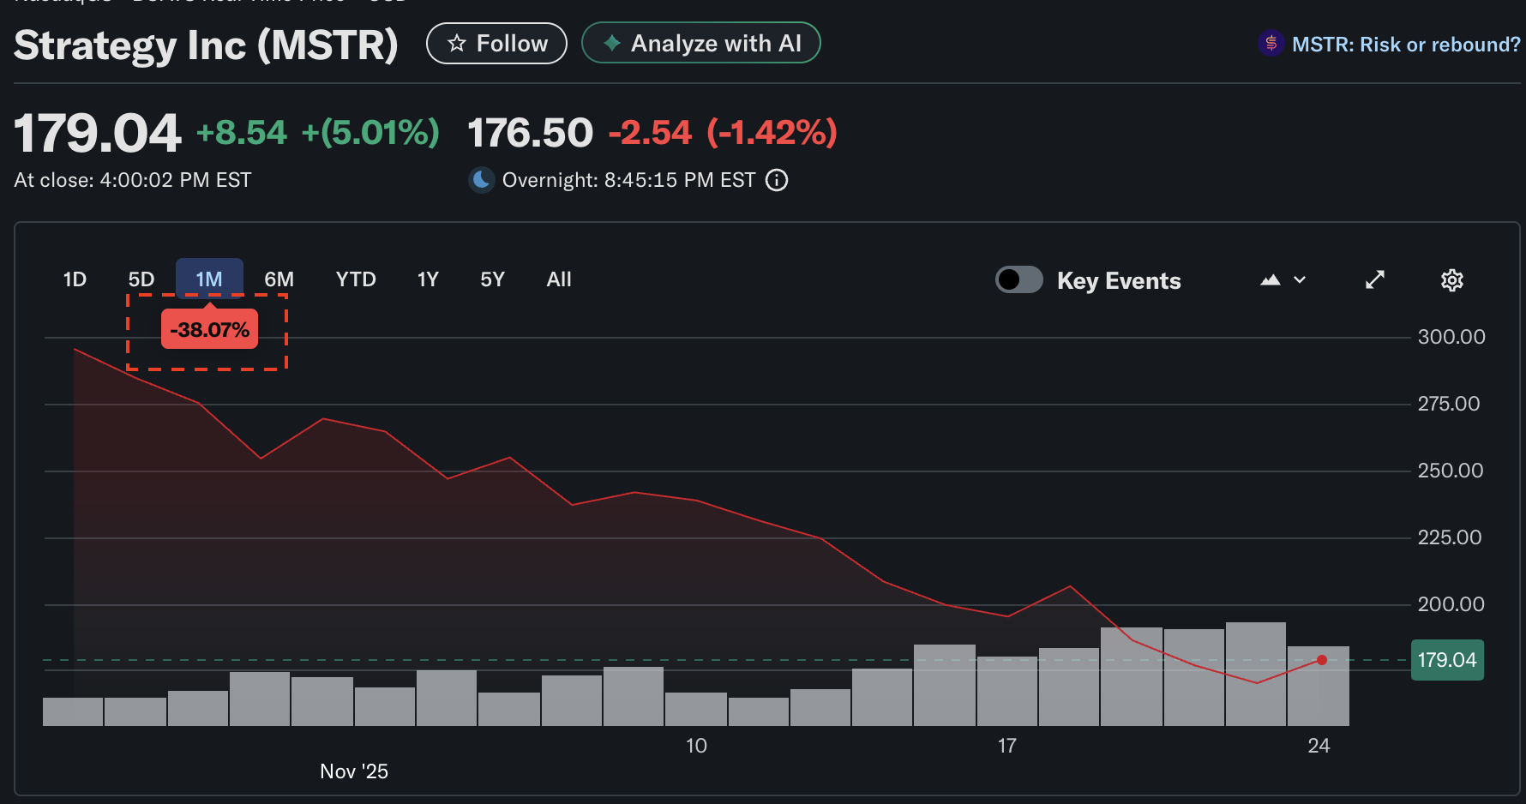Click the Analyze with AI button
Screen dimensions: 1526x804
pos(700,43)
